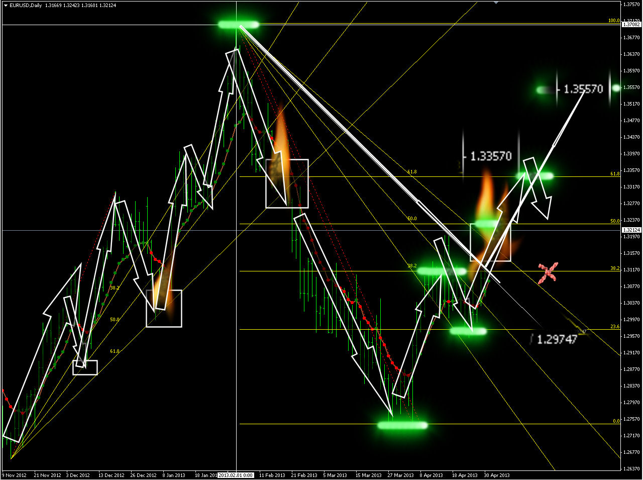The height and width of the screenshot is (480, 643).
Task: Click the 9 Nov 2012 date label
Action: tap(14, 475)
